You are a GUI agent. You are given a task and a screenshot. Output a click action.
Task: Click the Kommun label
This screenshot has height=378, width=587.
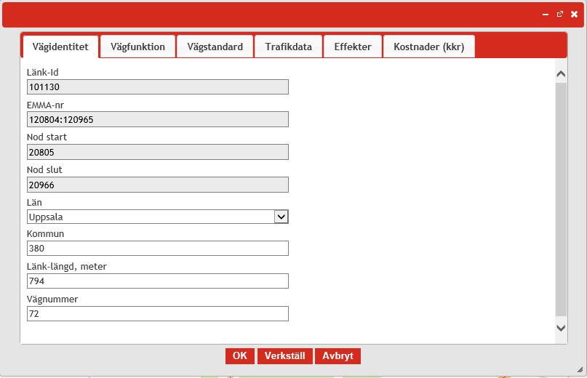(x=45, y=234)
